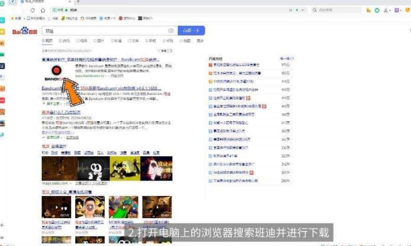This screenshot has width=411, height=246.
Task: Click the blue 百度一下 search button
Action: 191,30
